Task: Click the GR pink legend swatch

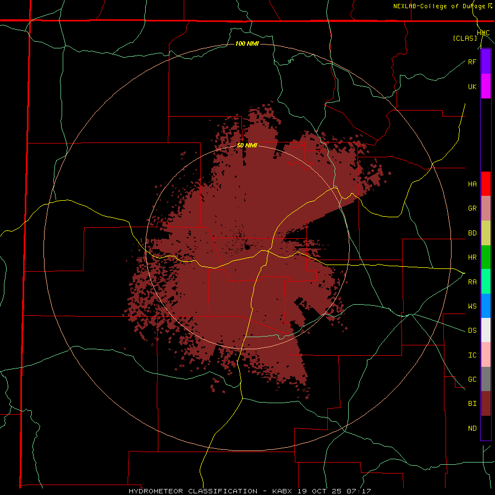Action: (486, 208)
